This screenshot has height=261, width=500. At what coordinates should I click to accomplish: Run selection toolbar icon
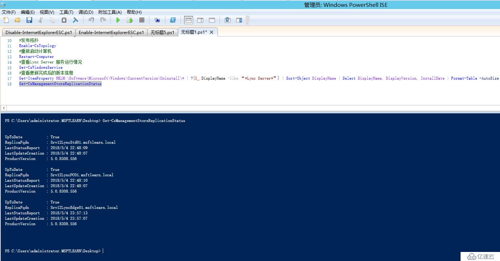tap(130, 20)
